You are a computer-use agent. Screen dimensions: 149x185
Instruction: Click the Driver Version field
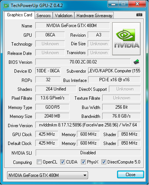click(88, 125)
